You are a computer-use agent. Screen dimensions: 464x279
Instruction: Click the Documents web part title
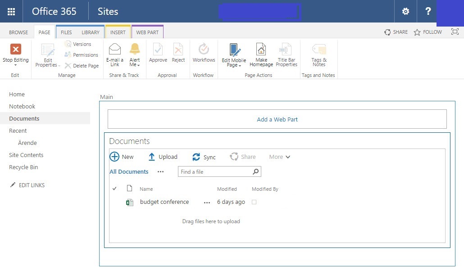129,141
